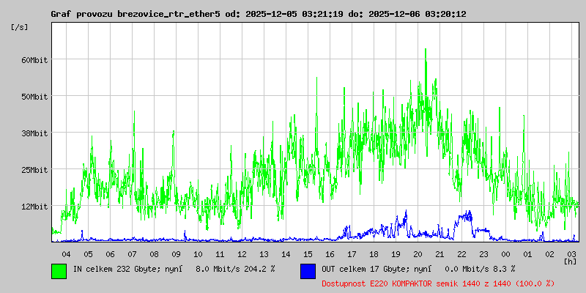Click the 50Mbit y-axis label
This screenshot has width=586, height=293.
point(34,96)
